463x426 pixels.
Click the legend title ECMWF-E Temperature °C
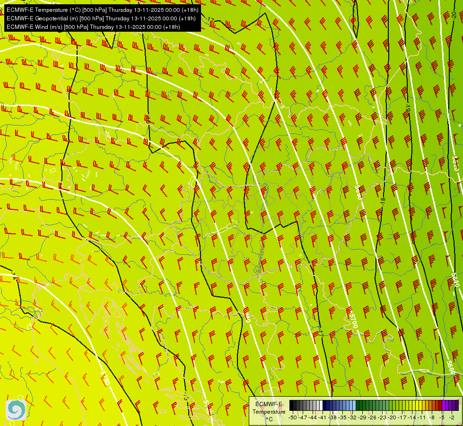(269, 411)
